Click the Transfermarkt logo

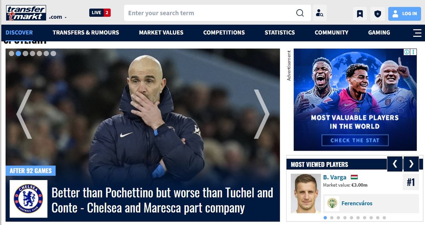click(26, 13)
